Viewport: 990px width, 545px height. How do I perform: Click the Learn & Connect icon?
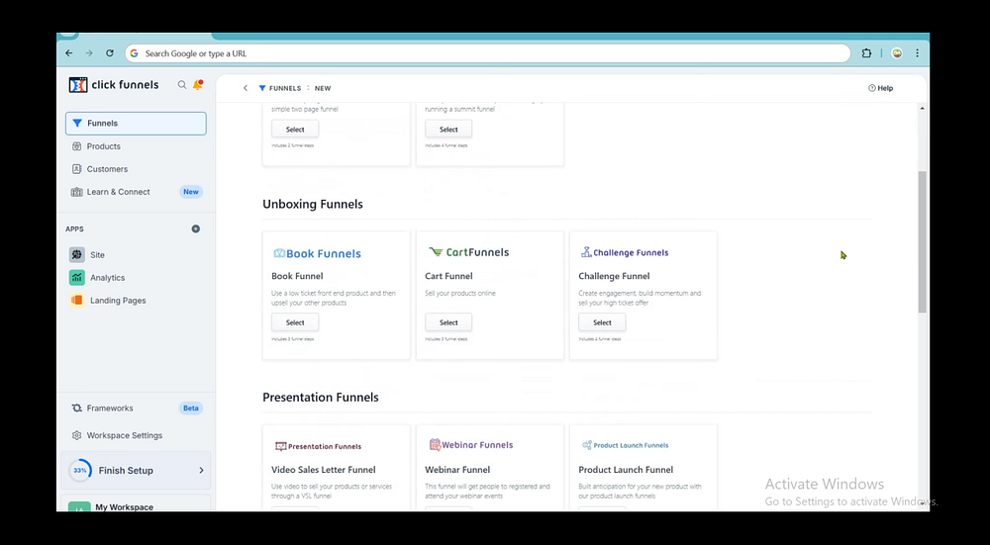77,192
